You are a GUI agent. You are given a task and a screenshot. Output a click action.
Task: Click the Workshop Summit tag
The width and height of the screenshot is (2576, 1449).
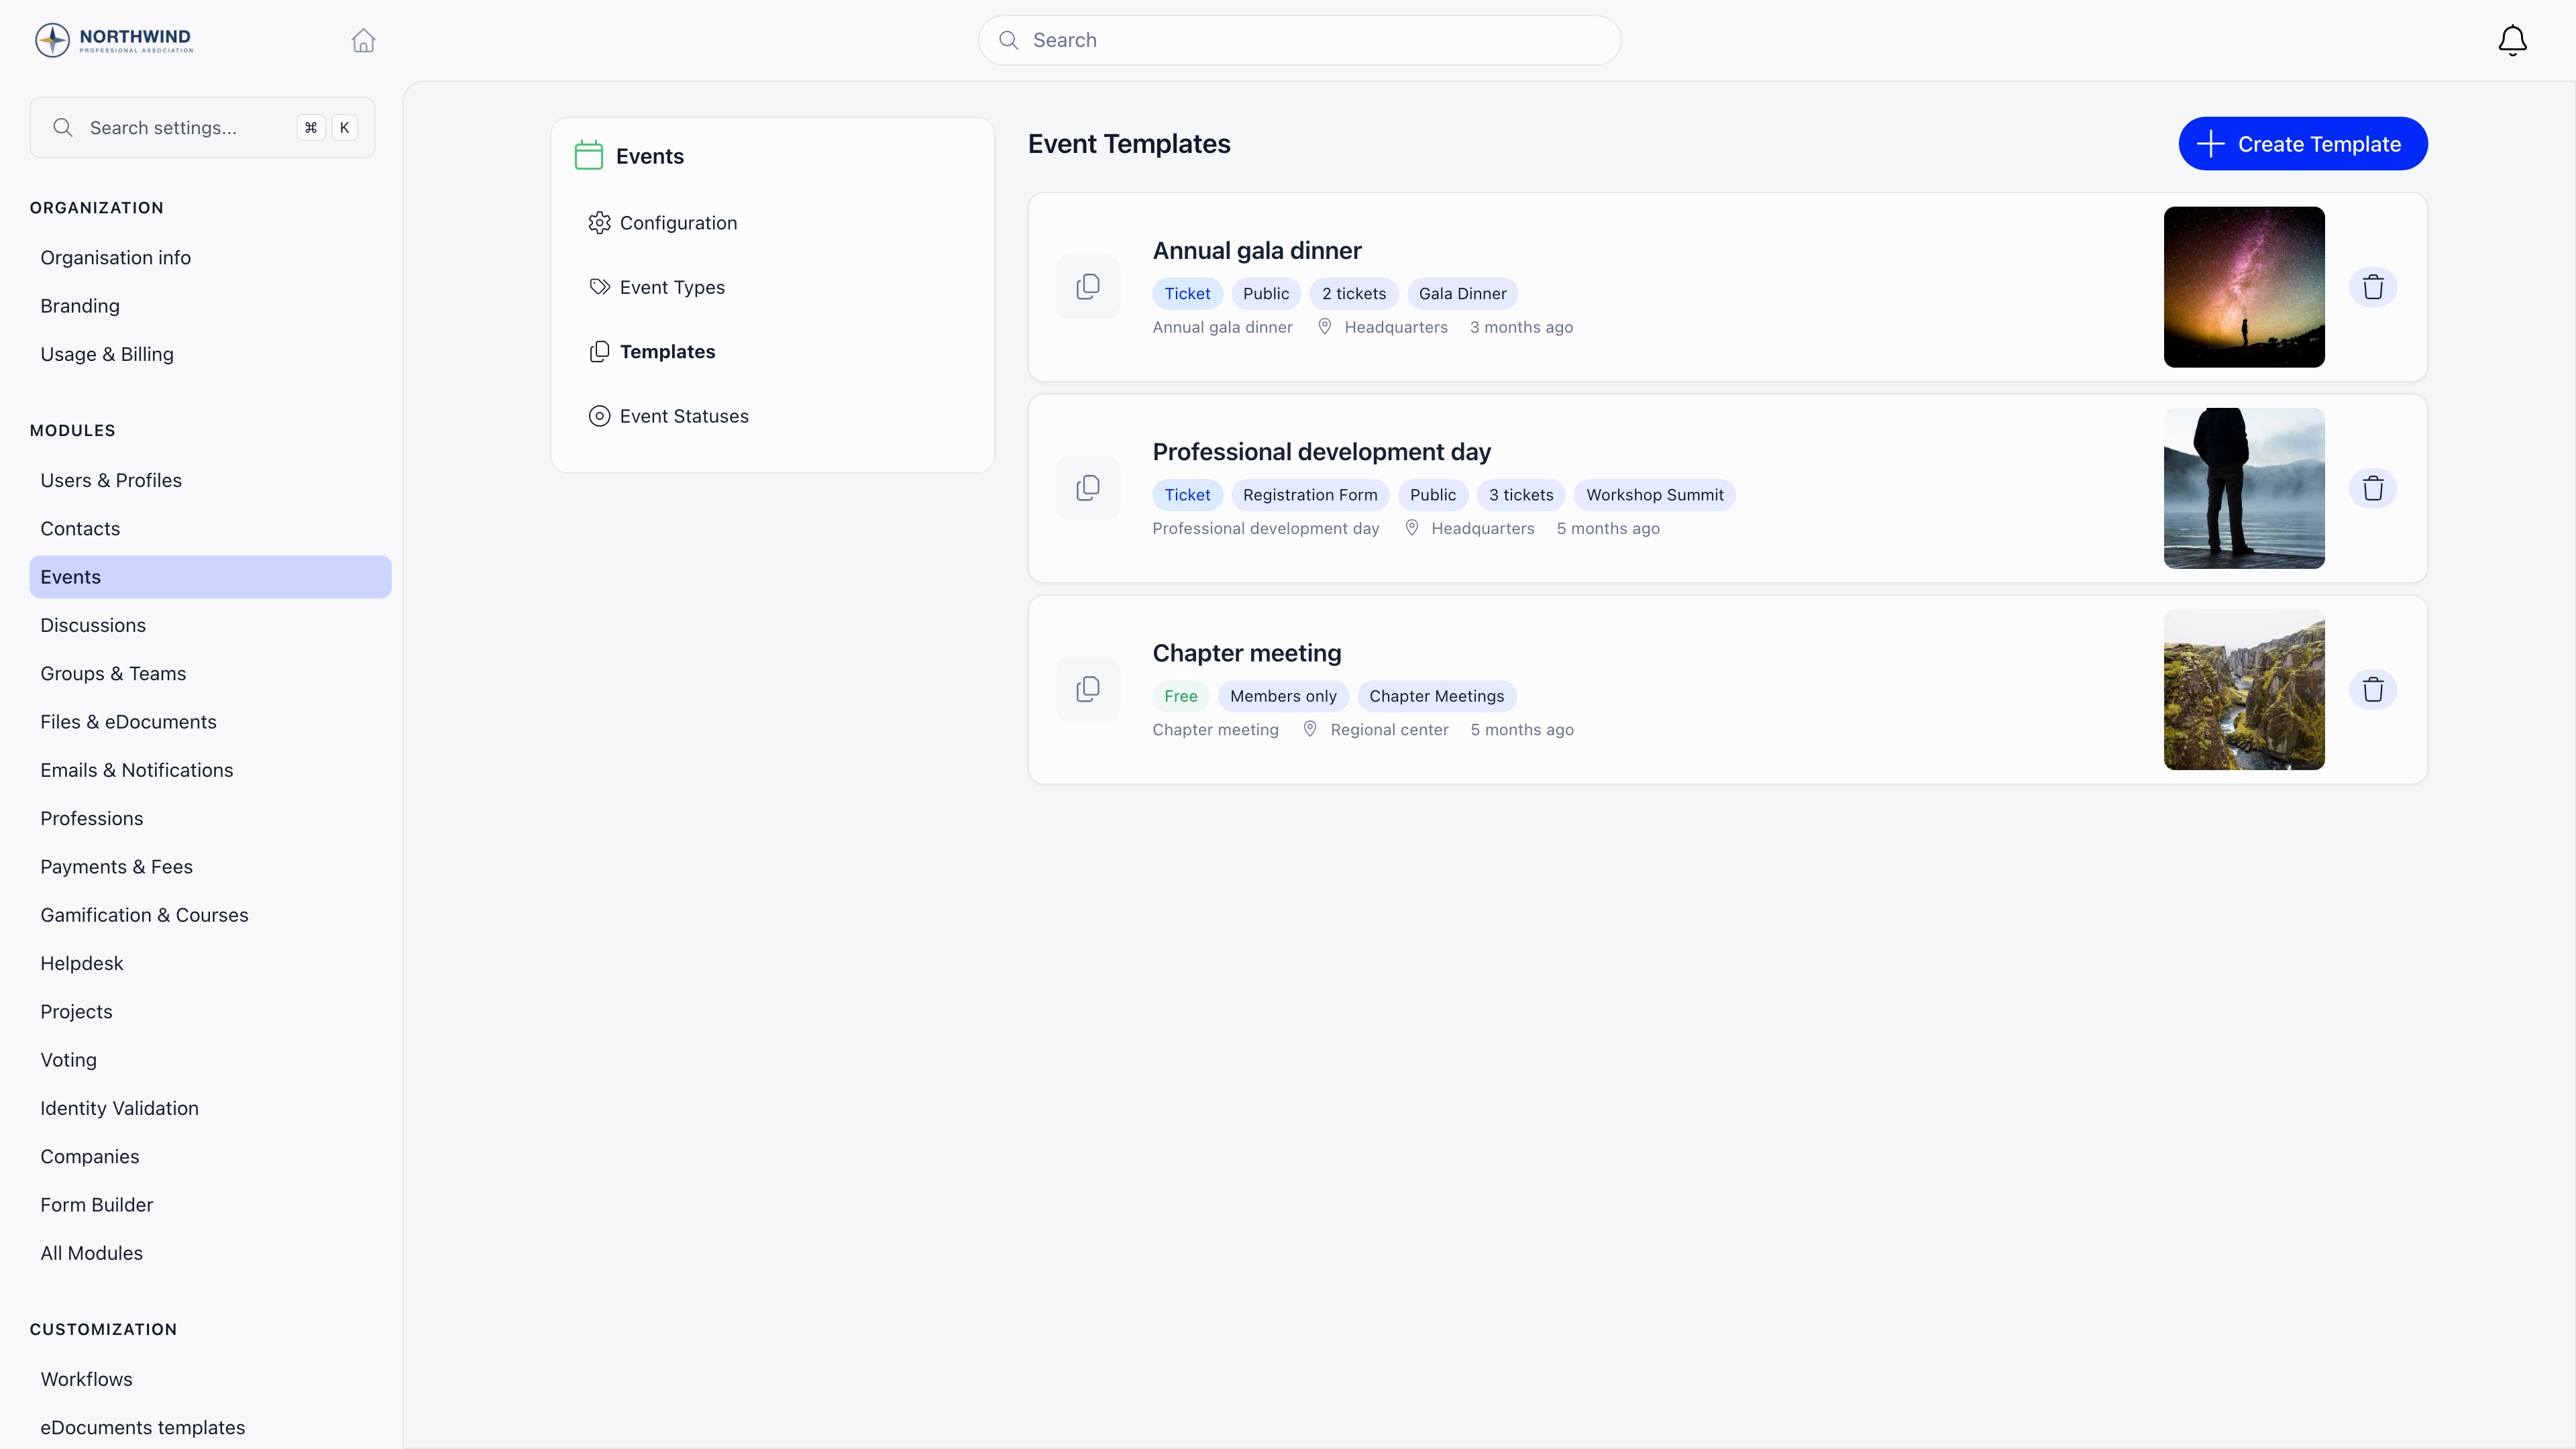pos(1654,494)
